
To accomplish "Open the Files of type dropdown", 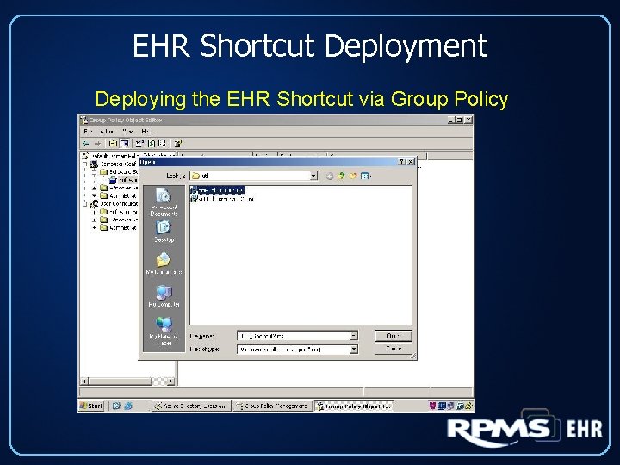I will click(x=354, y=349).
